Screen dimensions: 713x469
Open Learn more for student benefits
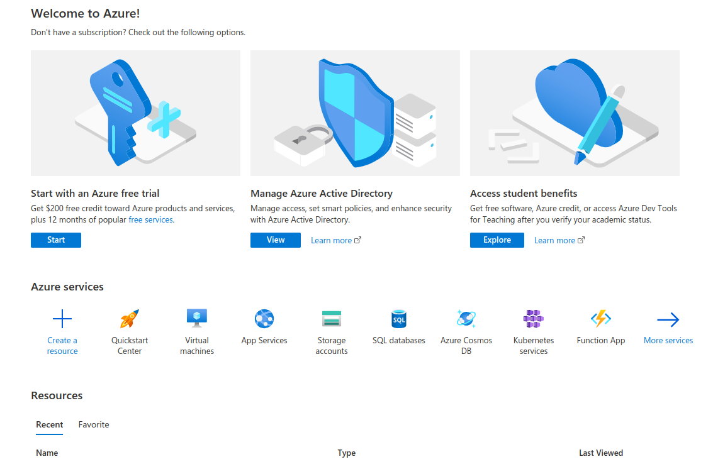click(x=554, y=240)
